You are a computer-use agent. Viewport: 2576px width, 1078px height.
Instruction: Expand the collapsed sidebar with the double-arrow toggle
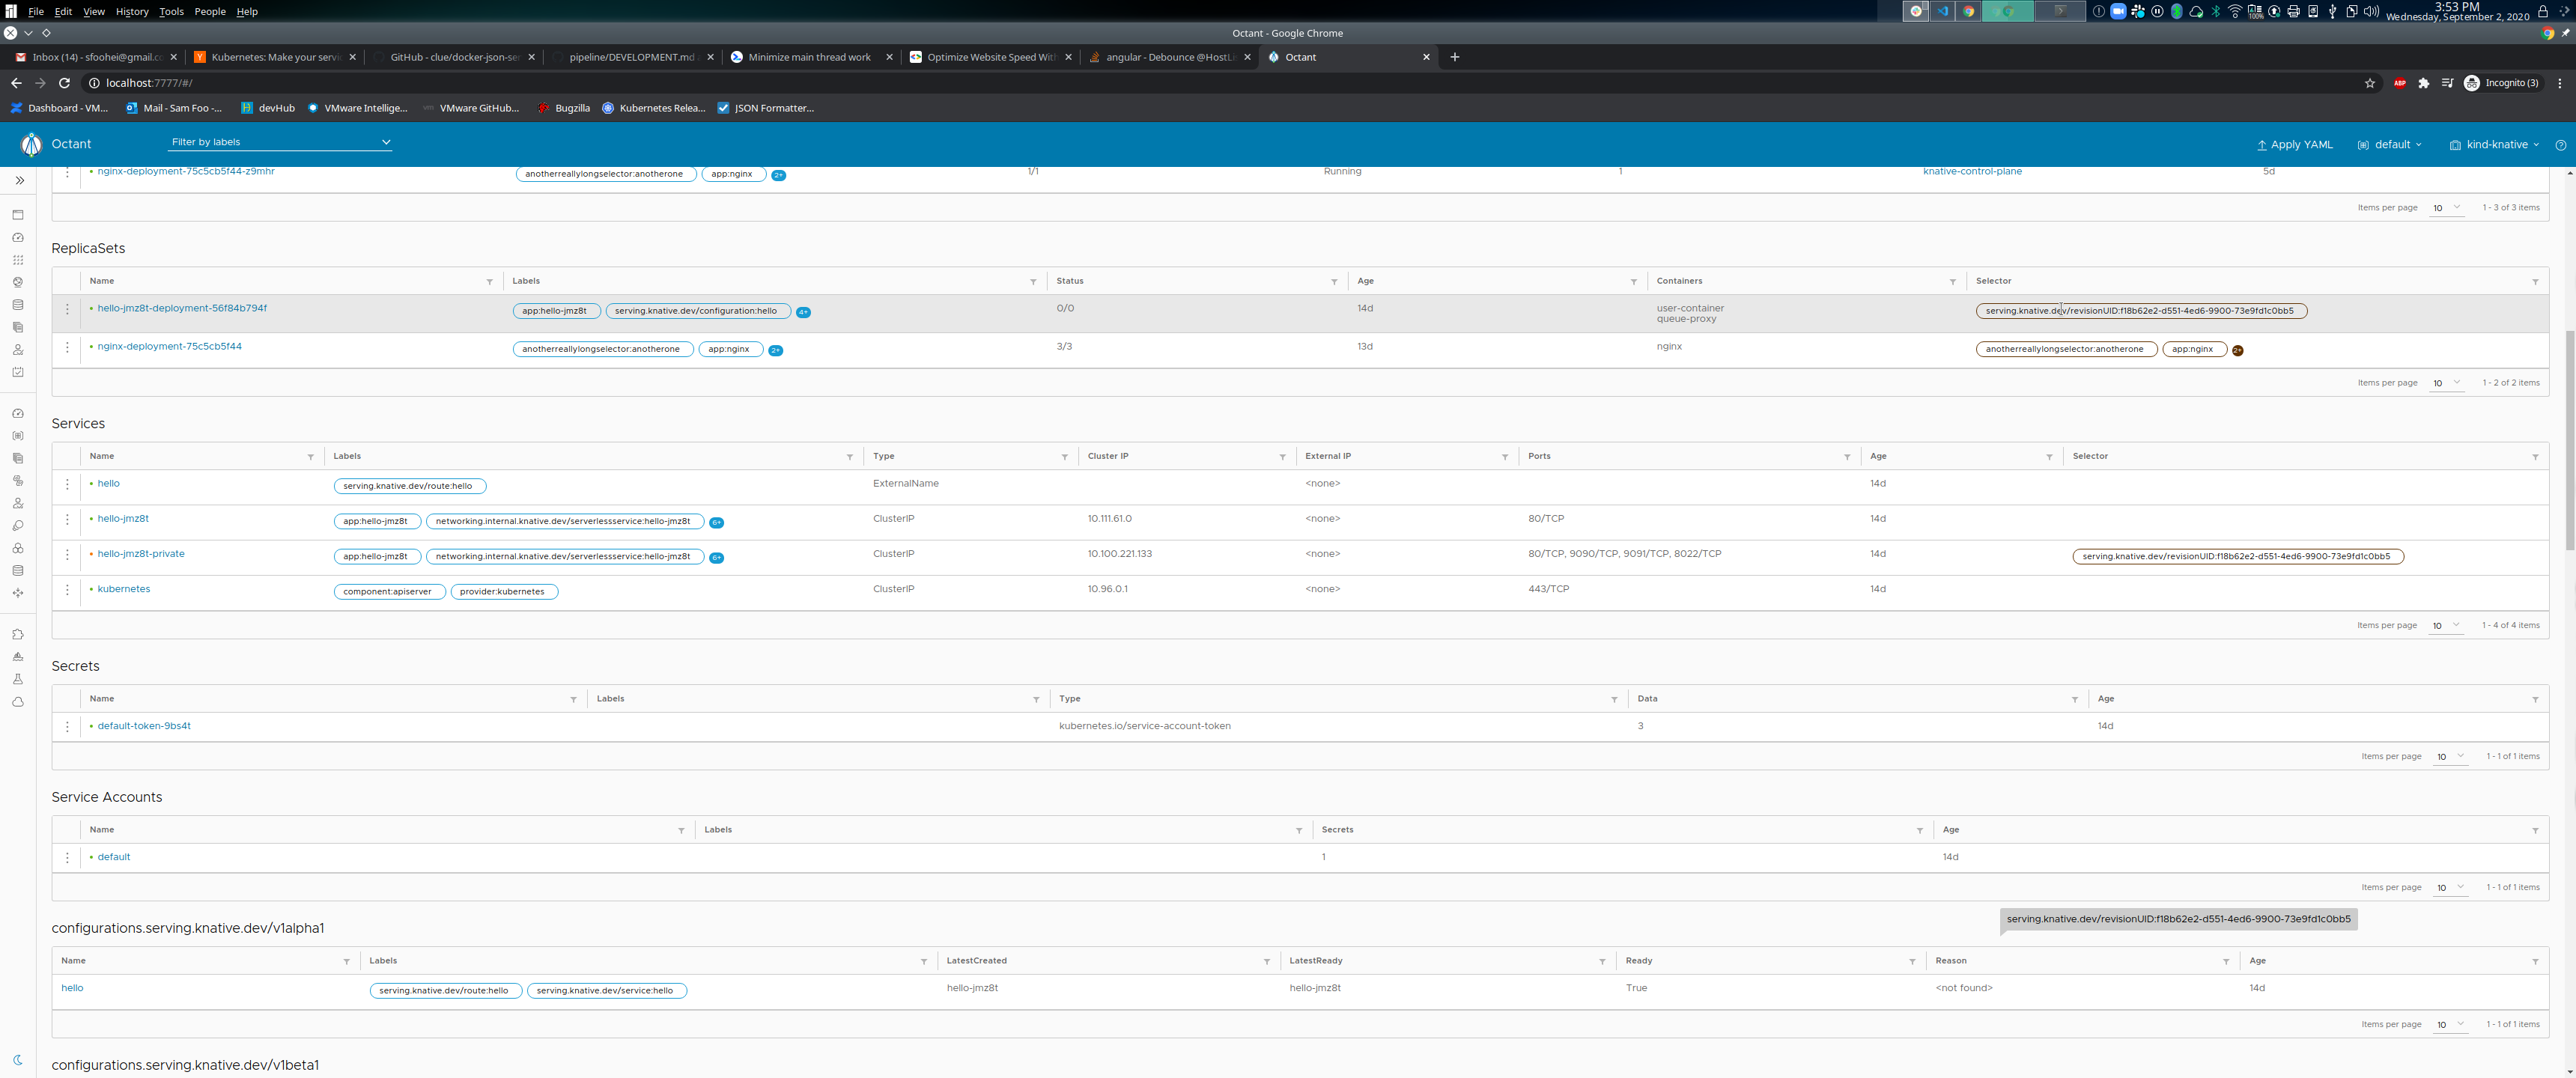point(20,181)
